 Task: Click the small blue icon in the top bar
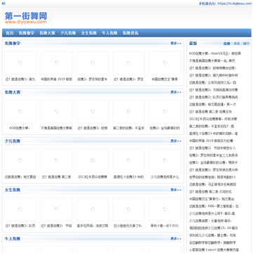click(x=4, y=4)
